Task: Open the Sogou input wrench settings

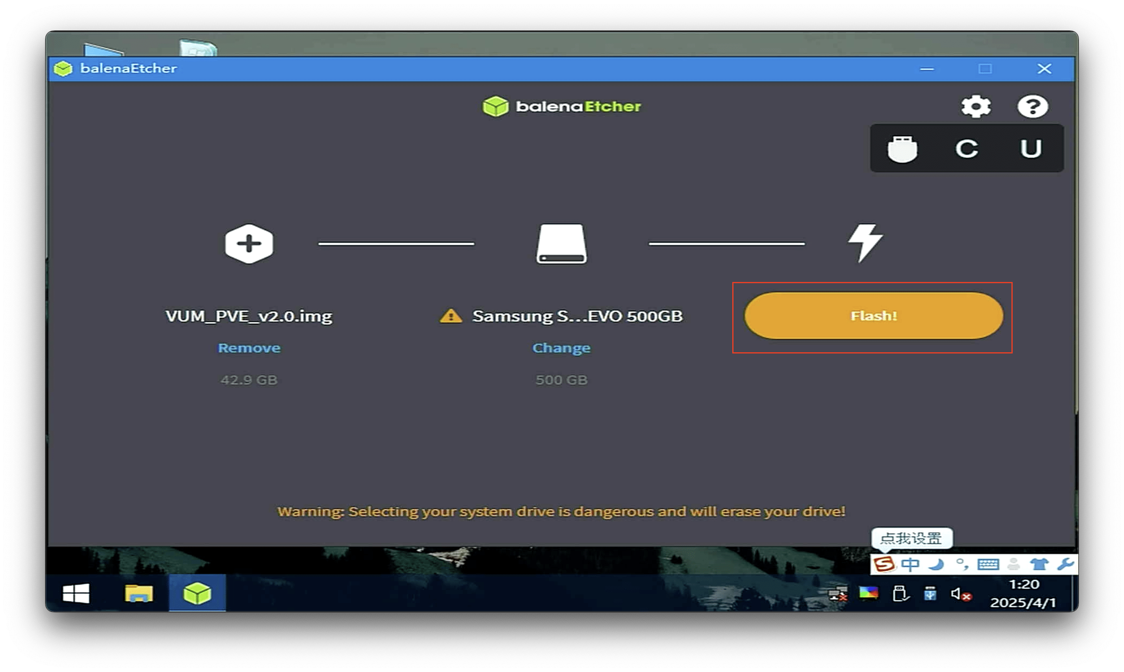Action: (x=1065, y=564)
